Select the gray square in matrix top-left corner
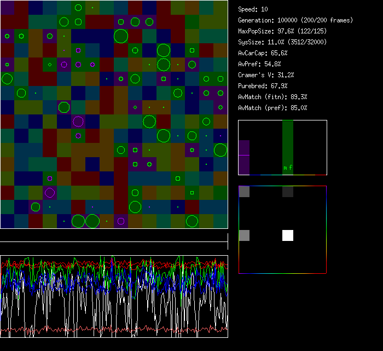This screenshot has height=351, width=383. (x=244, y=192)
